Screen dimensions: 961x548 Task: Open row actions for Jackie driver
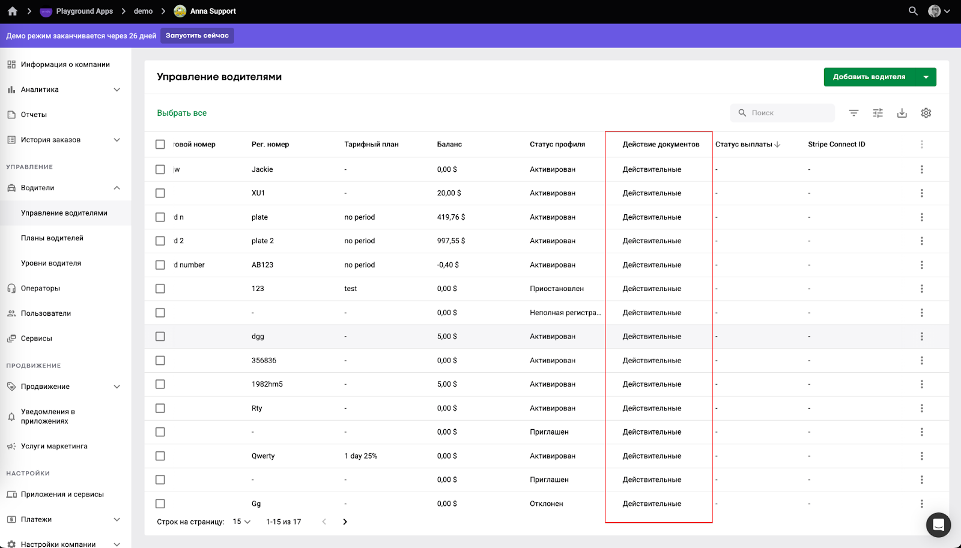click(921, 169)
